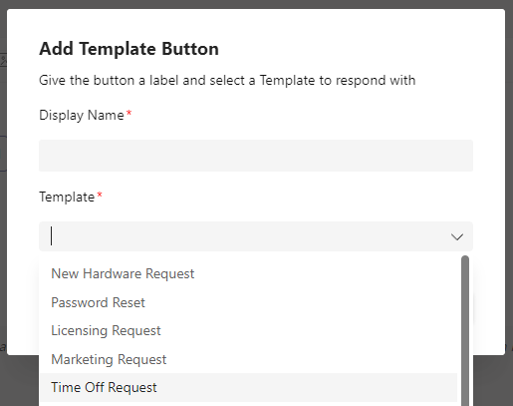Click the template list vertical scrollbar

[465, 329]
